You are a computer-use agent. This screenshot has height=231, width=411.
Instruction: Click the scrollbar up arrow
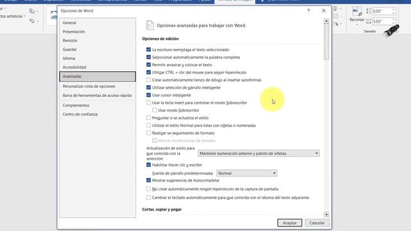326,21
